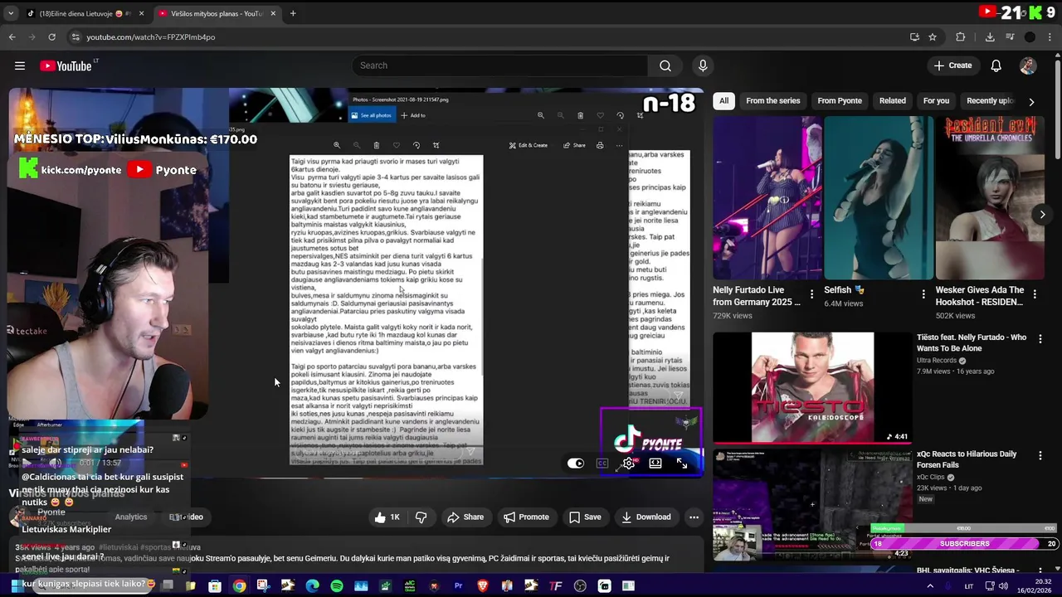This screenshot has width=1062, height=597.
Task: Open Spotify from the taskbar
Action: tap(336, 586)
